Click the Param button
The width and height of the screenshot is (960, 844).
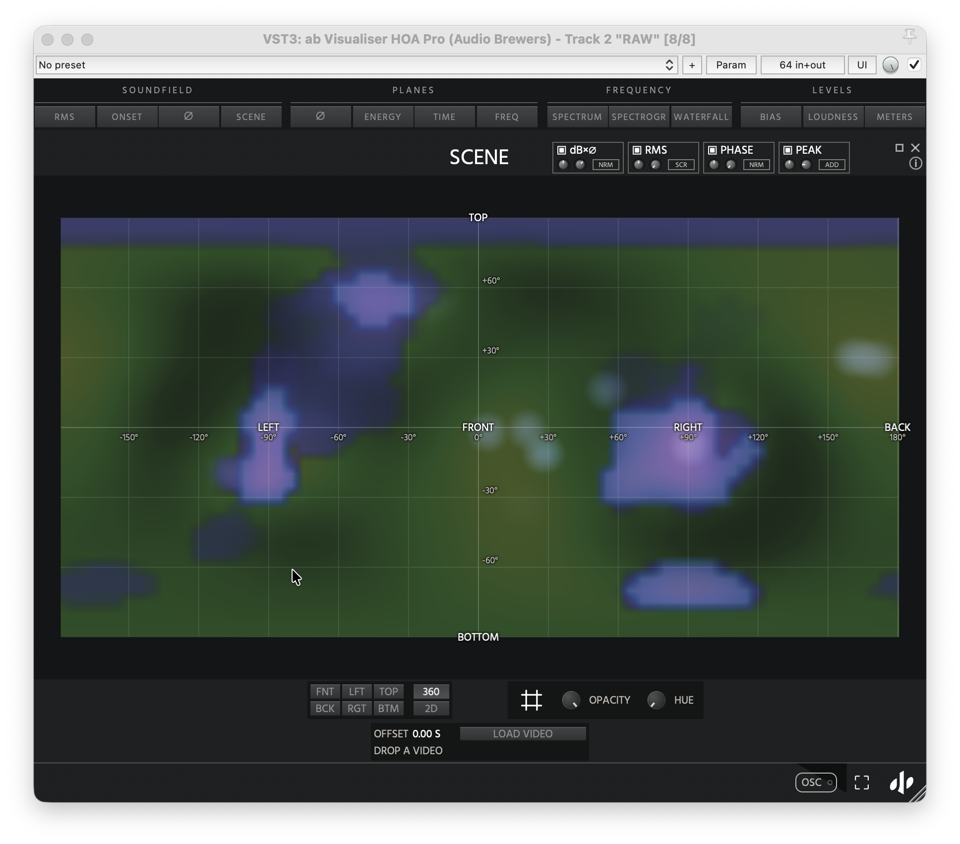click(x=731, y=65)
